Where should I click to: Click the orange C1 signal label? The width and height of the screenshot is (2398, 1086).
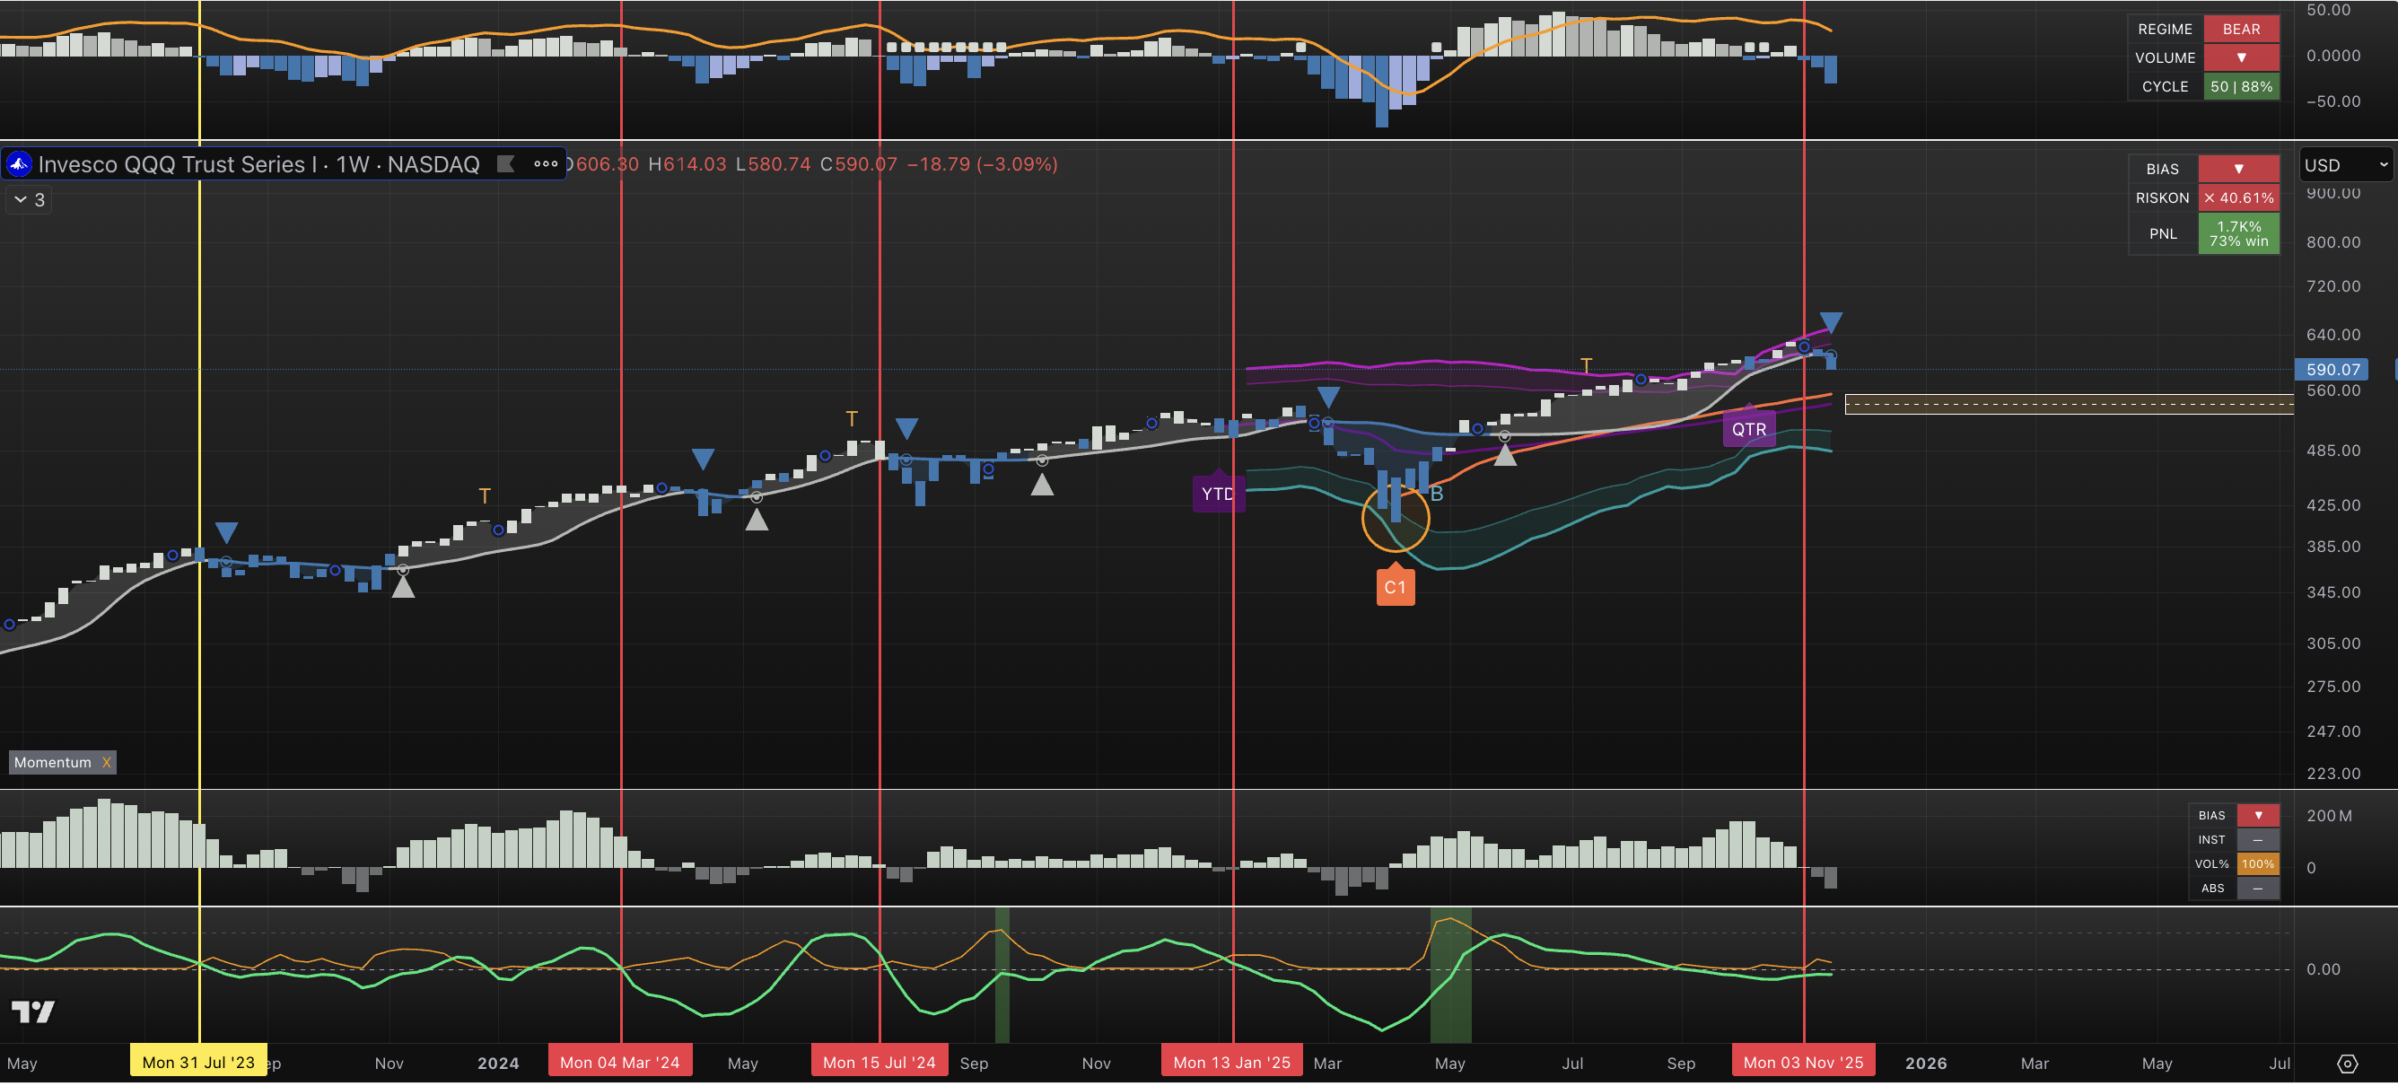[x=1395, y=587]
